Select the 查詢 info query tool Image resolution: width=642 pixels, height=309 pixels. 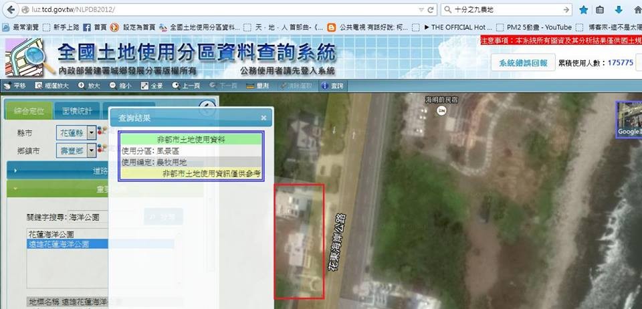pyautogui.click(x=332, y=86)
